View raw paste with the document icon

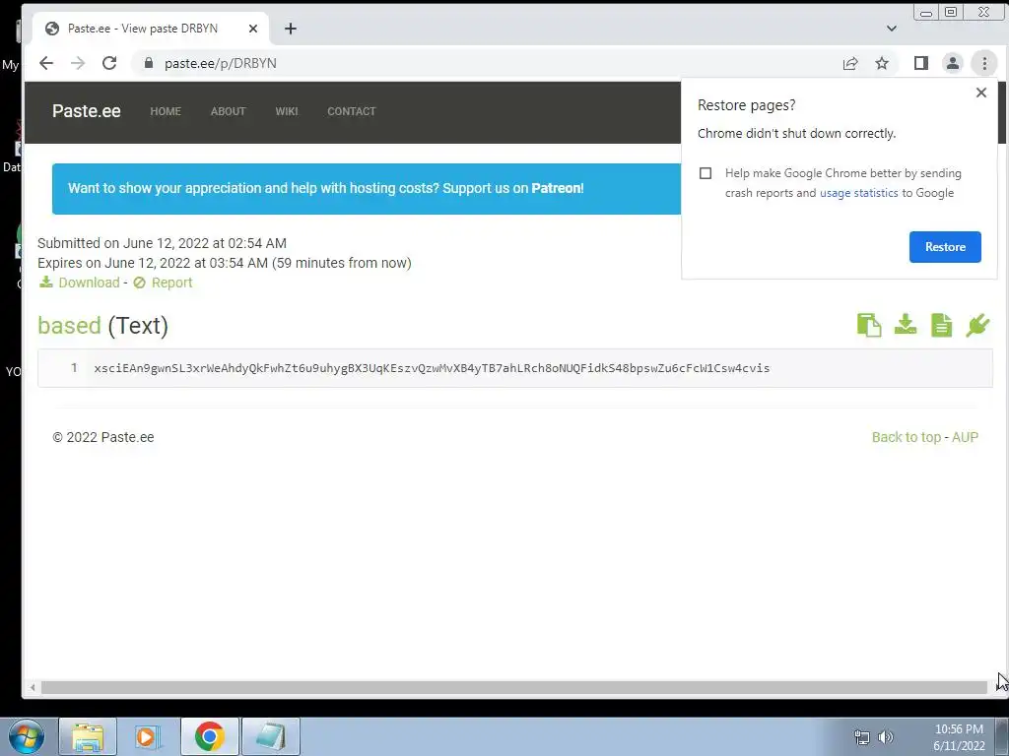[x=941, y=325]
